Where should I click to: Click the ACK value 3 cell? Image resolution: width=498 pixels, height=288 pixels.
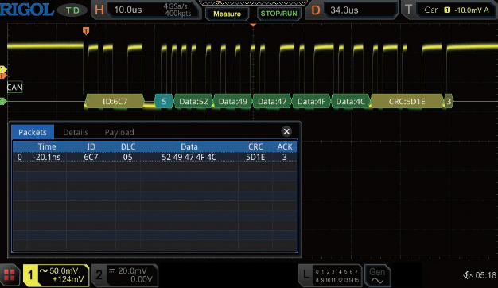tap(285, 157)
